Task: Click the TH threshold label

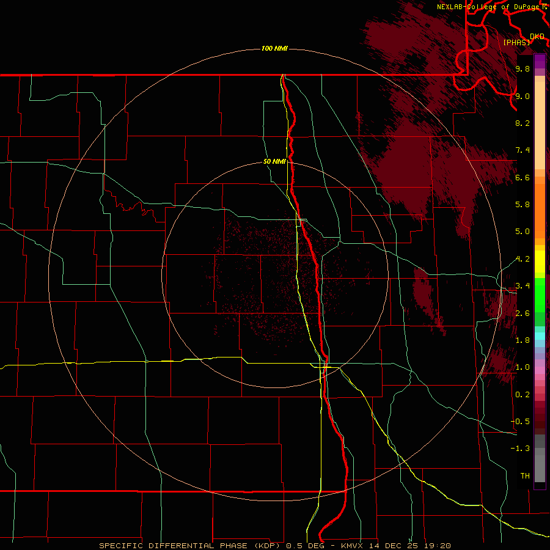Action: click(x=525, y=476)
